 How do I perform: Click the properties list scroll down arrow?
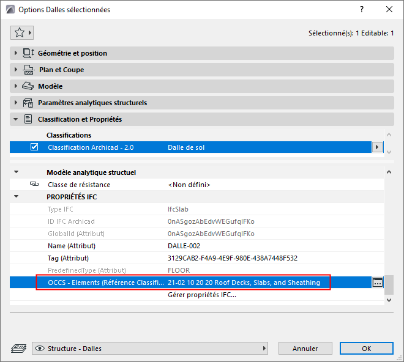pos(389,300)
